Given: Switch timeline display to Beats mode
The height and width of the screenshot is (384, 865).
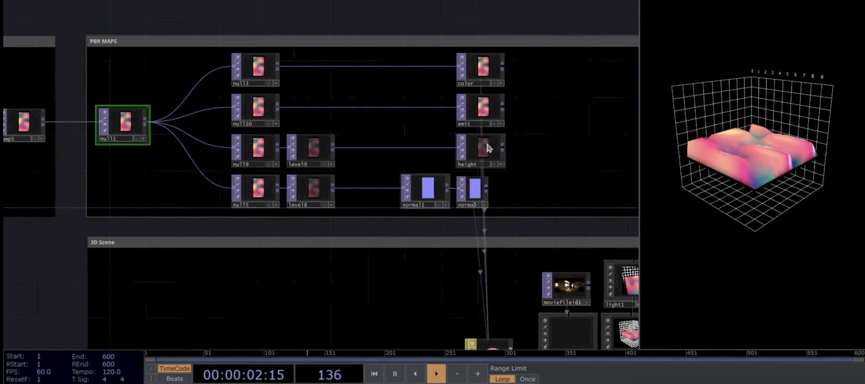Looking at the screenshot, I should coord(174,379).
